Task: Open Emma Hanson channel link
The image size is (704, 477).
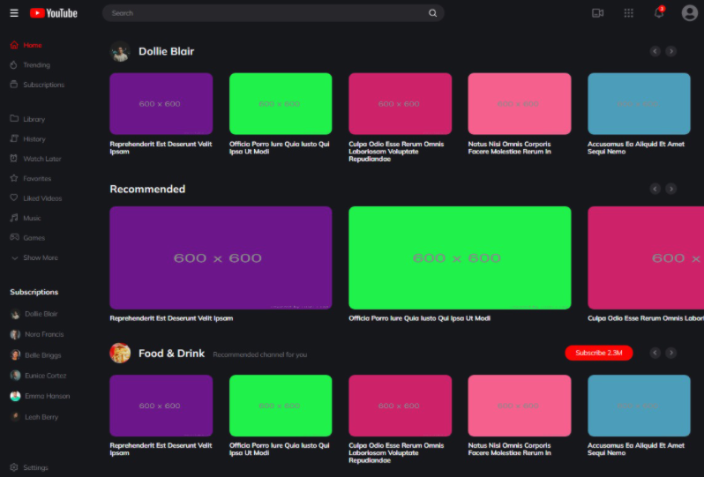Action: click(46, 396)
